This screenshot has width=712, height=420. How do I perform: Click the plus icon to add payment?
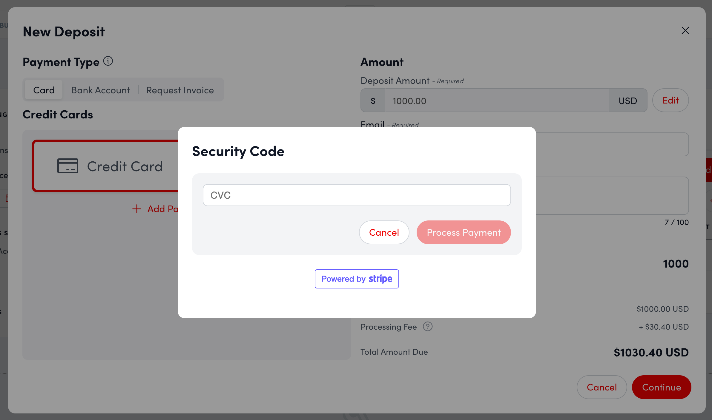[x=137, y=209]
